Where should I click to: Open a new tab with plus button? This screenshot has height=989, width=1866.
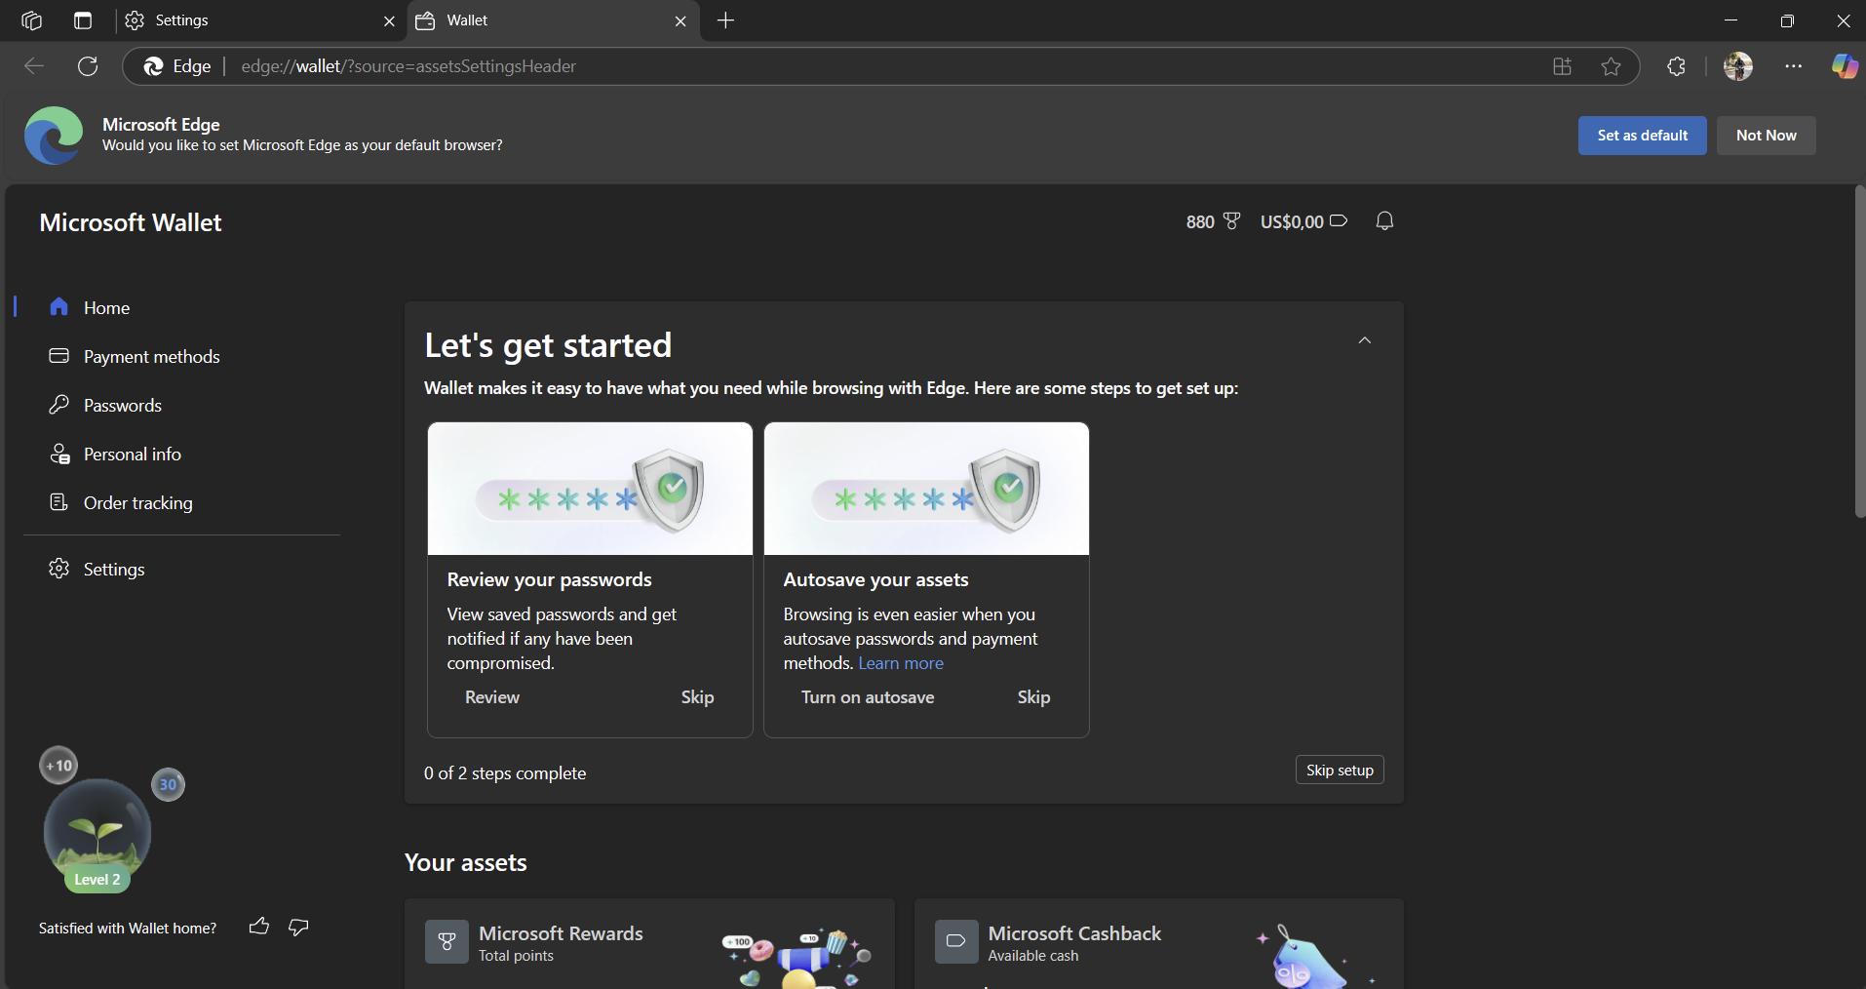[x=726, y=20]
